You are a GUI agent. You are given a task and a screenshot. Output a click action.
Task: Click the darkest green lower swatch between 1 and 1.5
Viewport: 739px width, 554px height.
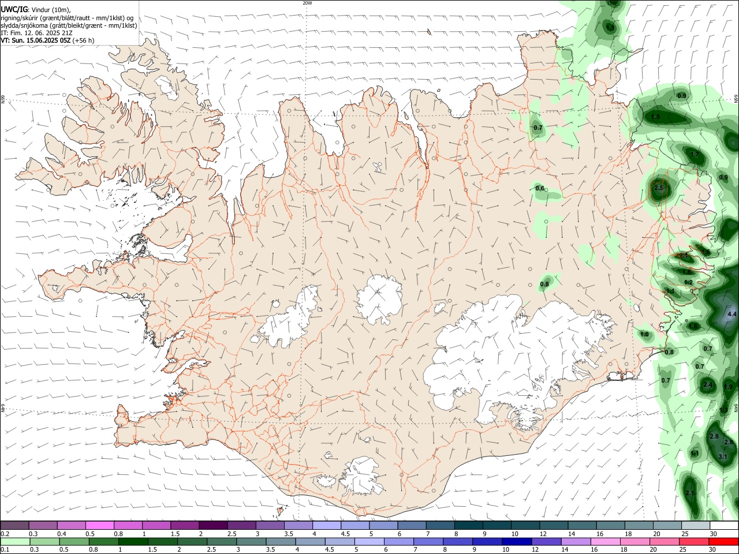[133, 542]
